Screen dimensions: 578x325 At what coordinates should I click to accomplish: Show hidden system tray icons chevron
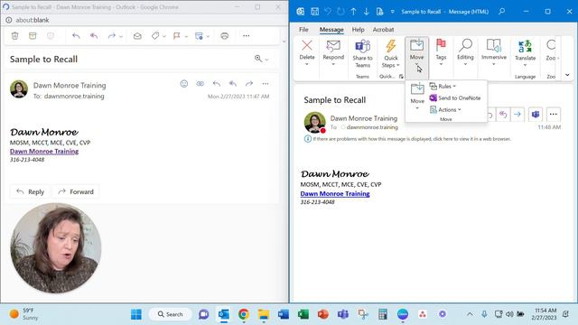click(470, 314)
